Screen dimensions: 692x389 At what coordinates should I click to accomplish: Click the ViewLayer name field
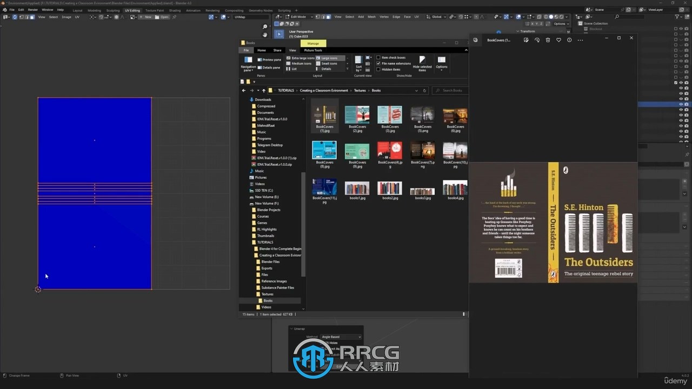662,10
